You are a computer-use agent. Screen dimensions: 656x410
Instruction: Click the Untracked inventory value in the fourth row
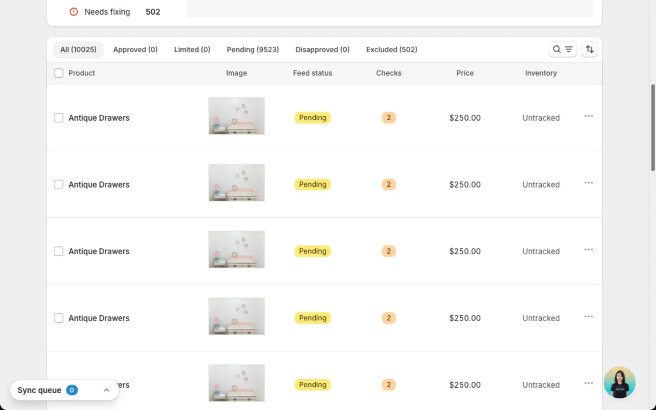coord(541,318)
